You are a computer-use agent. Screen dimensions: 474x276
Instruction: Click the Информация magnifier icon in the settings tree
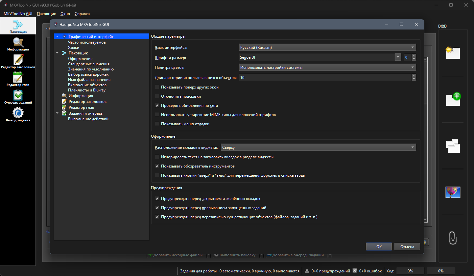point(64,96)
